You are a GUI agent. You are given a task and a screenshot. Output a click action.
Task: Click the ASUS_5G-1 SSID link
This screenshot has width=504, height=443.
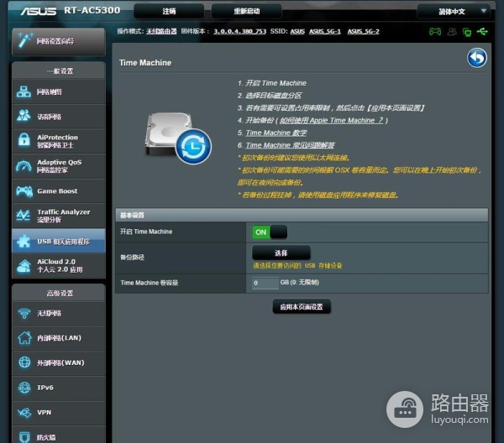point(325,31)
